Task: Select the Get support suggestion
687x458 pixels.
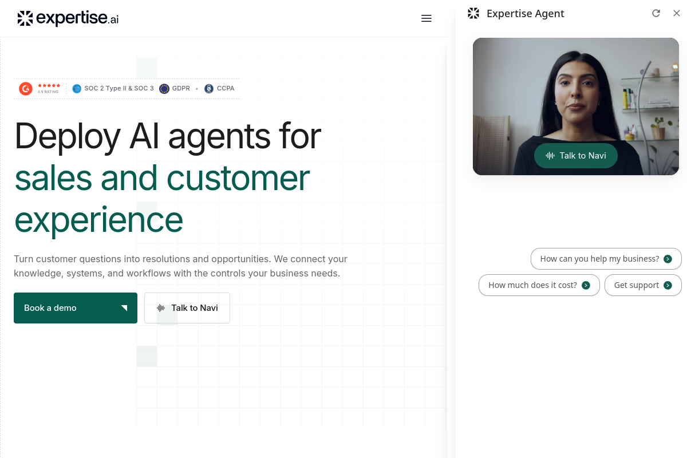Action: [x=643, y=285]
